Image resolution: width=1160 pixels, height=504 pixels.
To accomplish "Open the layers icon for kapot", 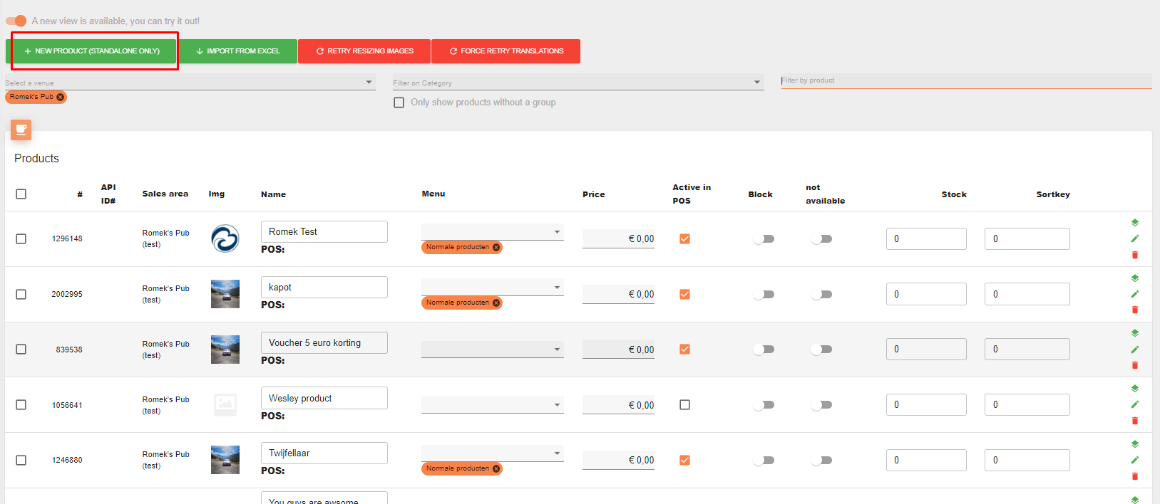I will tap(1134, 278).
